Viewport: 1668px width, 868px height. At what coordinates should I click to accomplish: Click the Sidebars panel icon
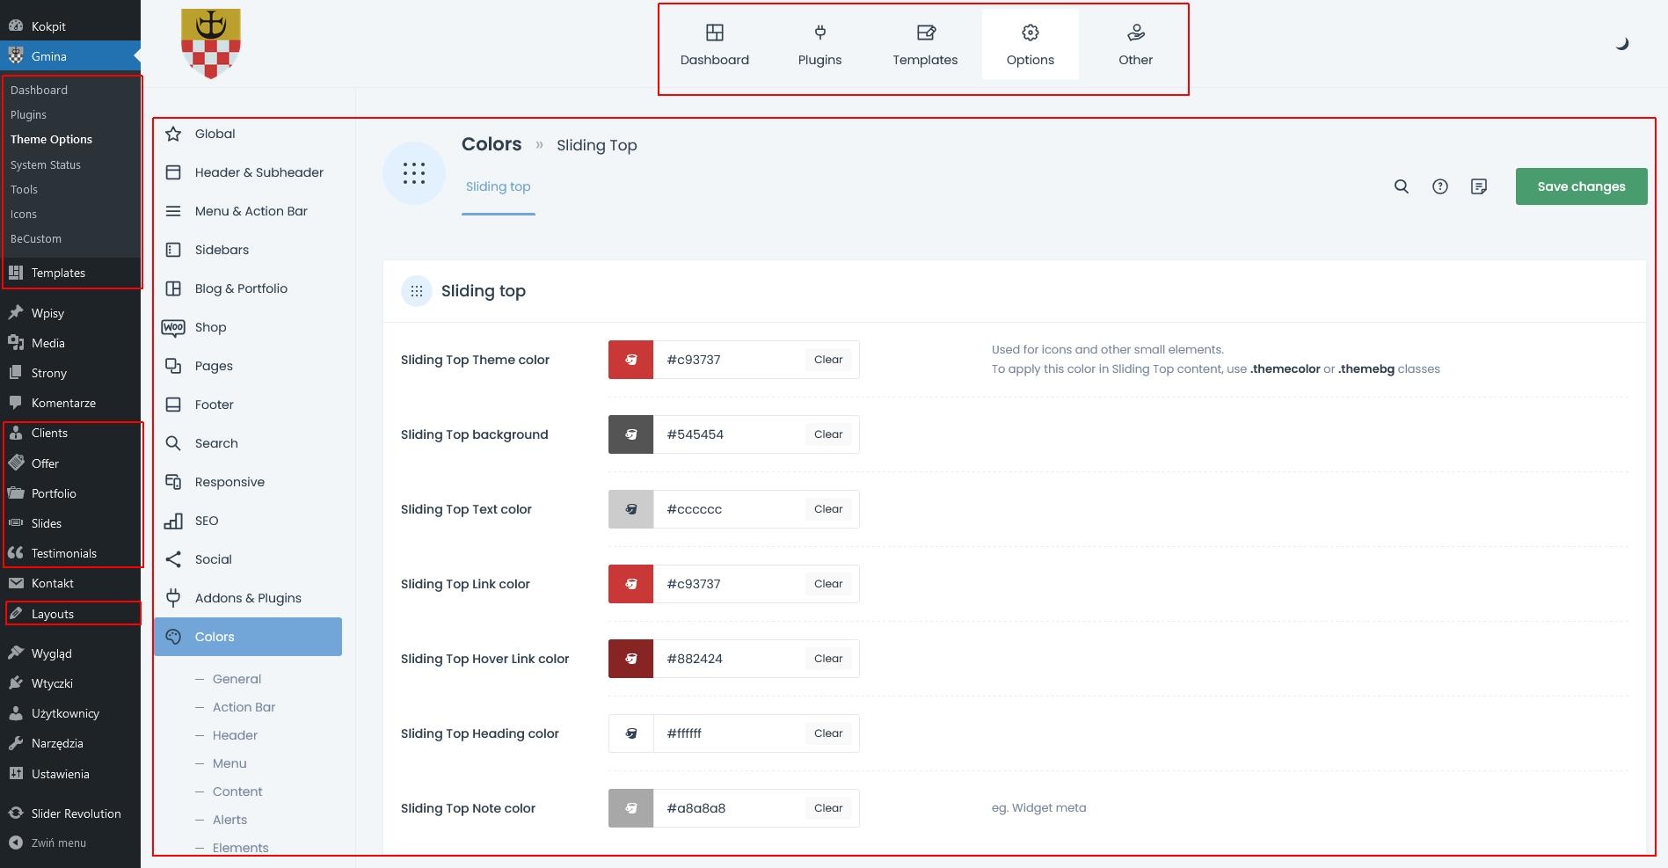click(x=173, y=250)
